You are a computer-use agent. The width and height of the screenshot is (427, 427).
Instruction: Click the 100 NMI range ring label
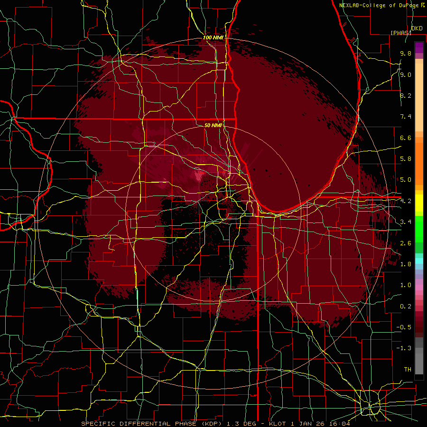point(213,37)
